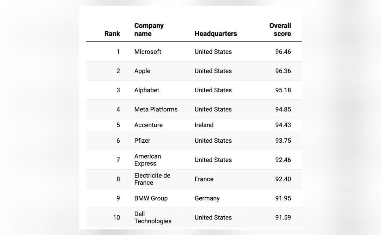Screen dimensions: 381x235
Task: Click Germany in the Headquarters column
Action: pos(207,198)
